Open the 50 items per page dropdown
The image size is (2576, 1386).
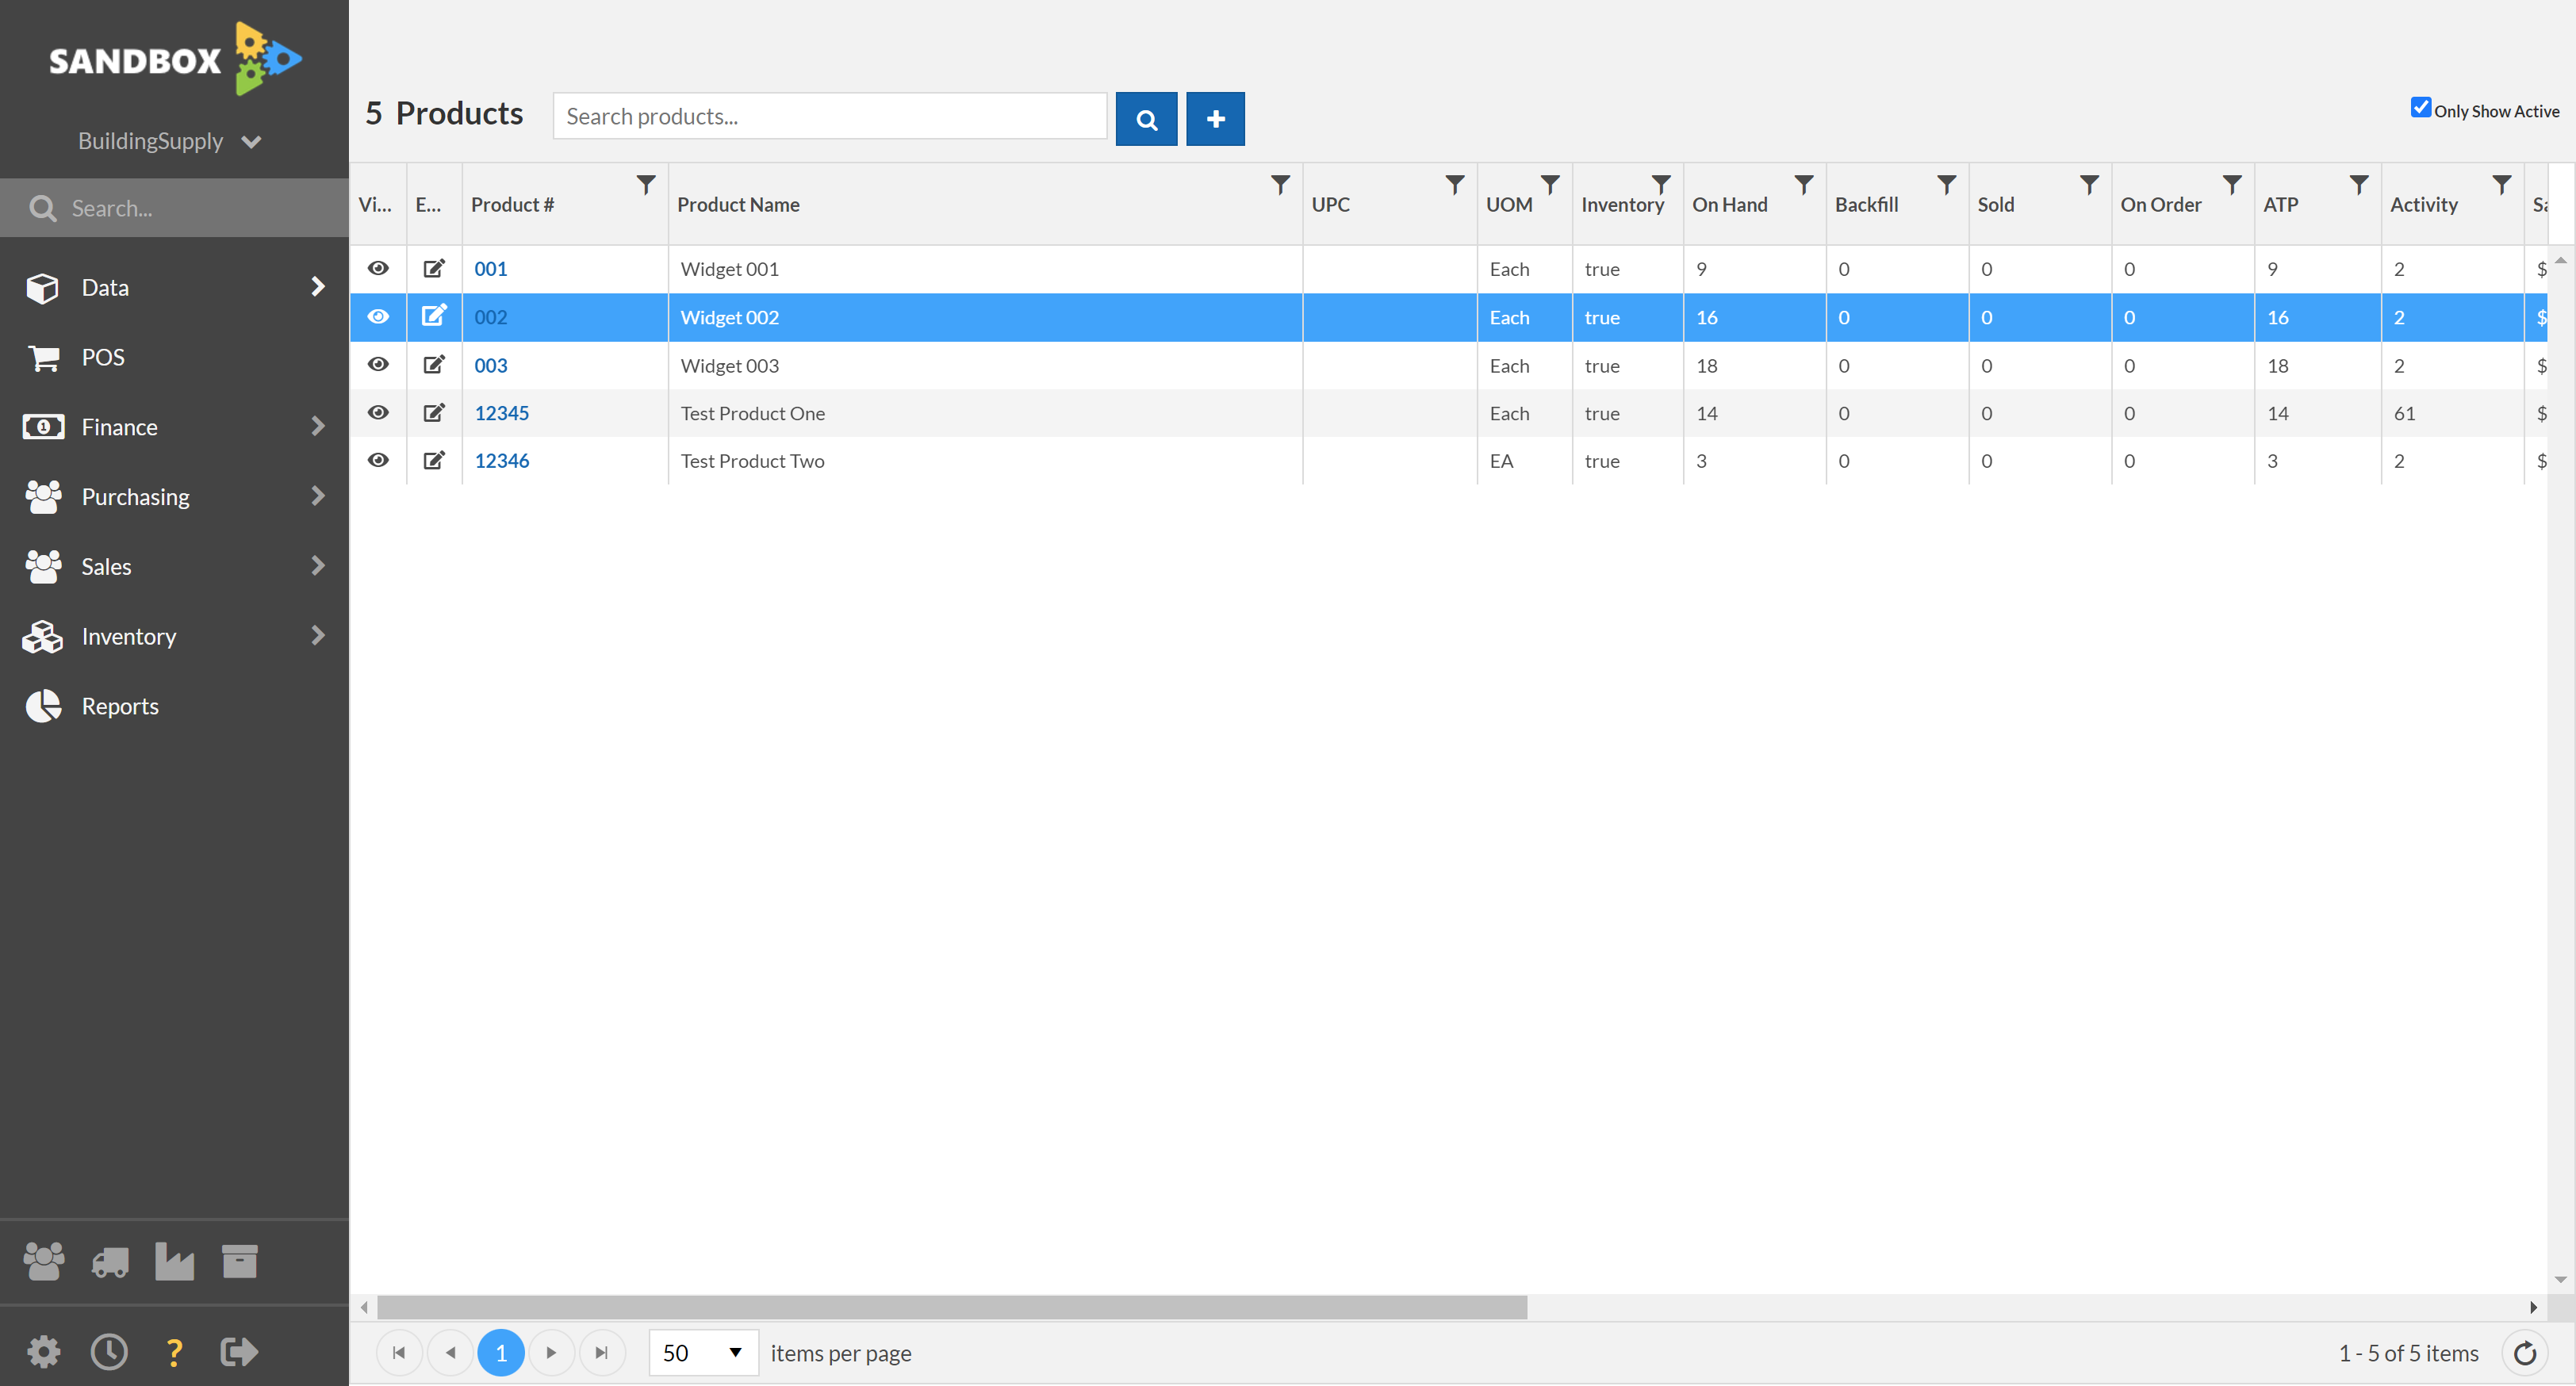coord(703,1353)
